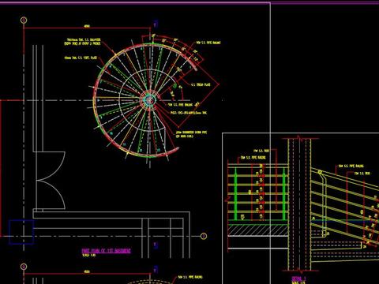
Task: Click the top-left yellow grid bubble marker
Action: [24, 21]
